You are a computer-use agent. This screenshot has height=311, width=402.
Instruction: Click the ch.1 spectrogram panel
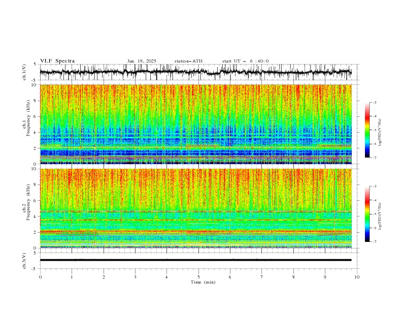tap(195, 124)
